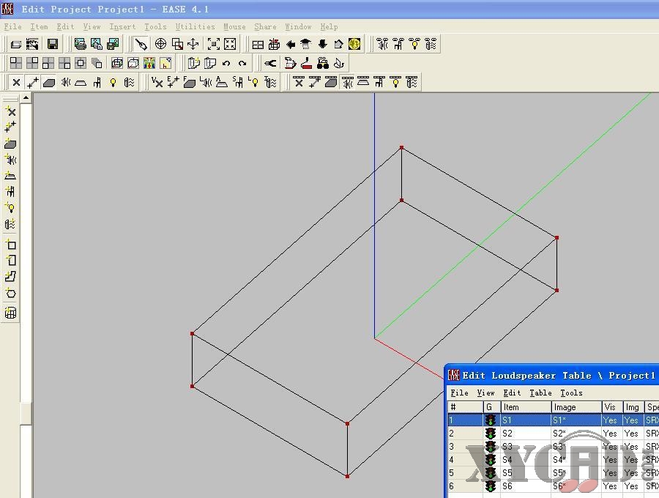The height and width of the screenshot is (498, 659).
Task: Open the Insert menu
Action: pyautogui.click(x=122, y=26)
